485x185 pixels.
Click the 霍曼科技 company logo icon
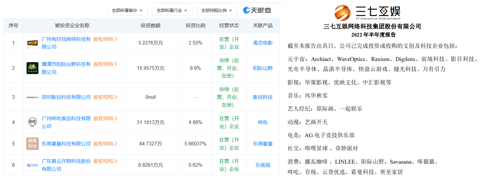point(32,144)
